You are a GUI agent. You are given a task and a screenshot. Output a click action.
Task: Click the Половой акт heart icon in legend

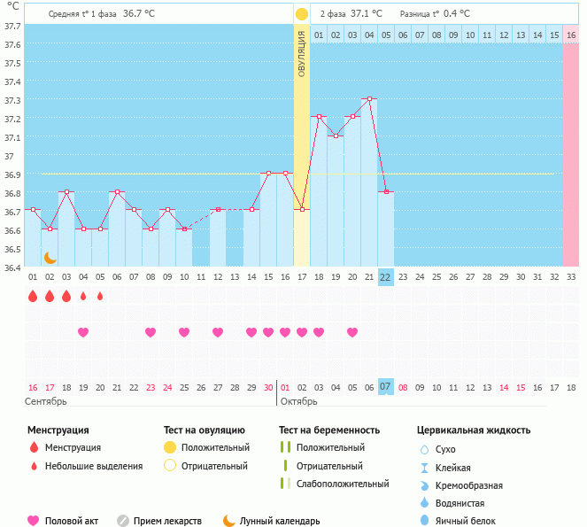(x=34, y=521)
